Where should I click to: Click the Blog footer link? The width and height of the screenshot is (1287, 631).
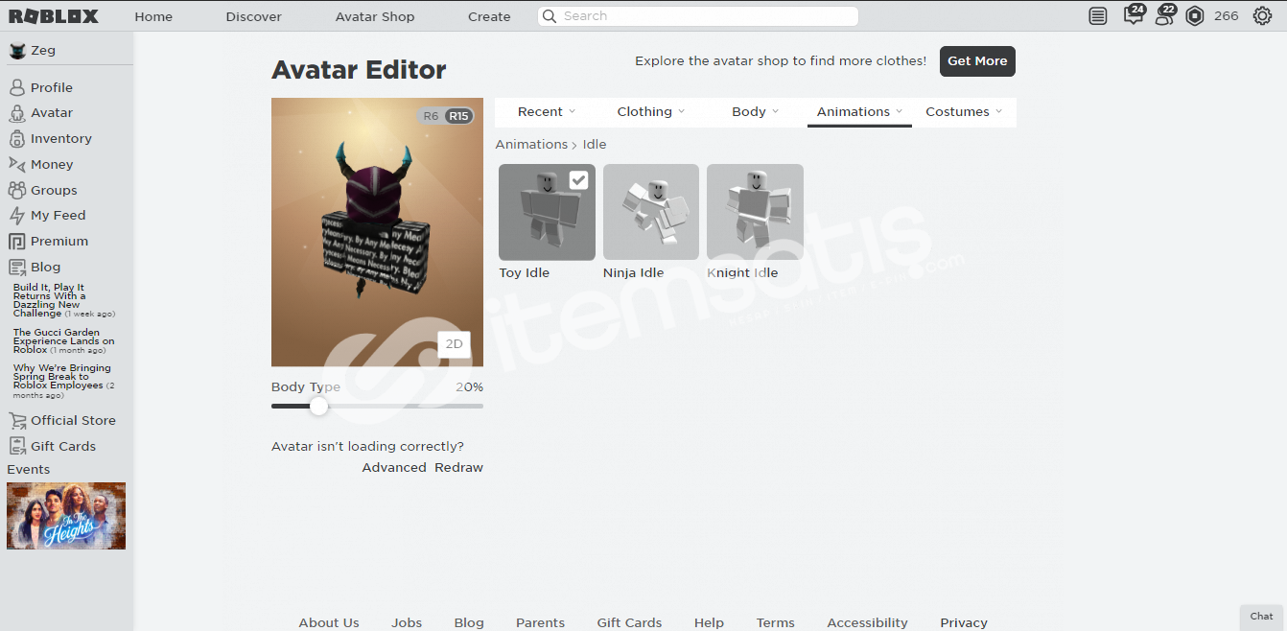pyautogui.click(x=469, y=622)
